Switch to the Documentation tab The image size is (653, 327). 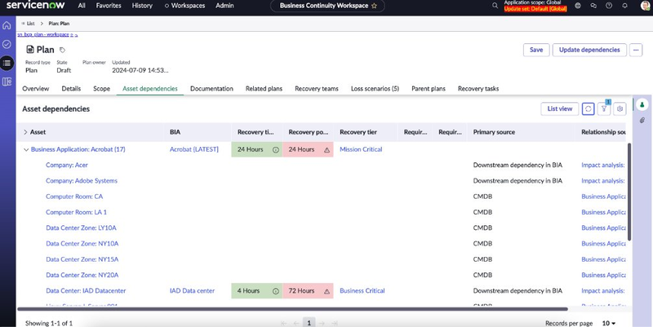click(x=211, y=89)
